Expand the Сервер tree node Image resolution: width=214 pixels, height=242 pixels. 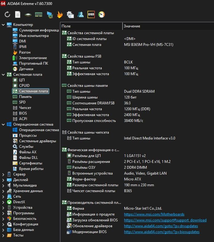[x=3, y=175]
